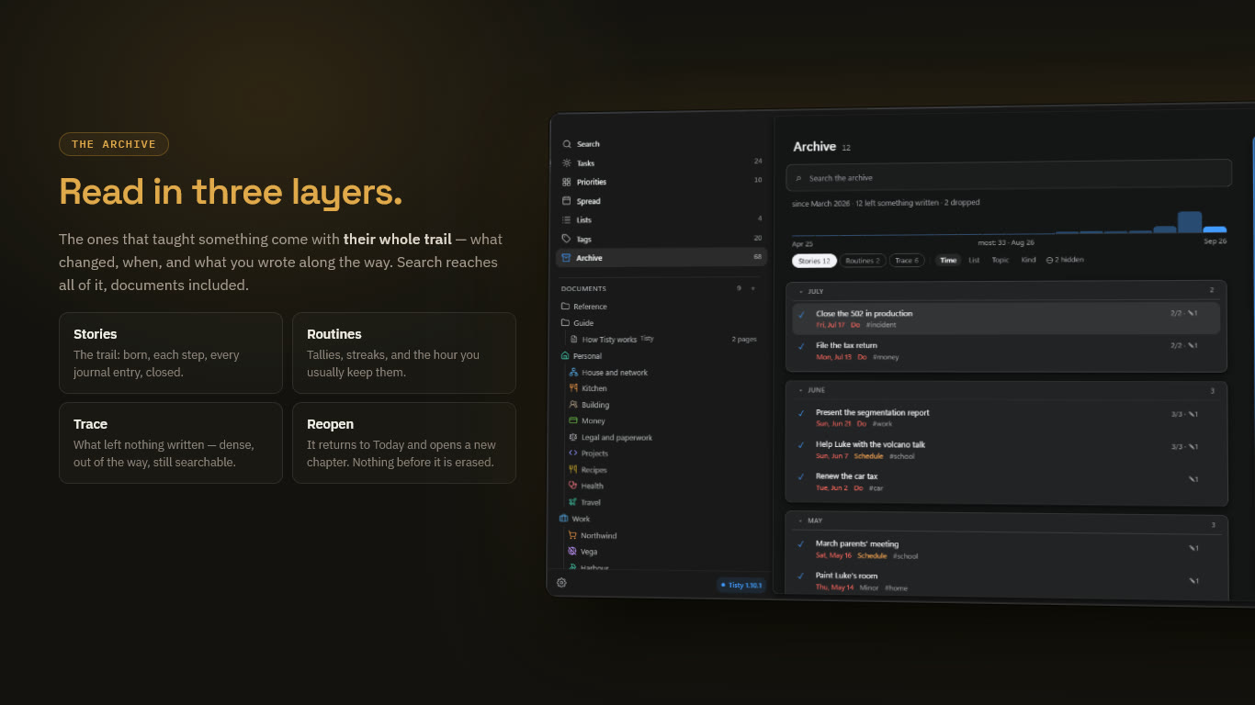Open the Priorities grid icon
This screenshot has width=1255, height=705.
click(x=567, y=182)
